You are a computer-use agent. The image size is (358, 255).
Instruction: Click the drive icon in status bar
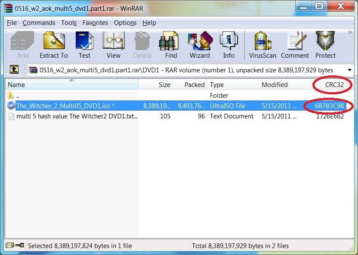point(9,246)
